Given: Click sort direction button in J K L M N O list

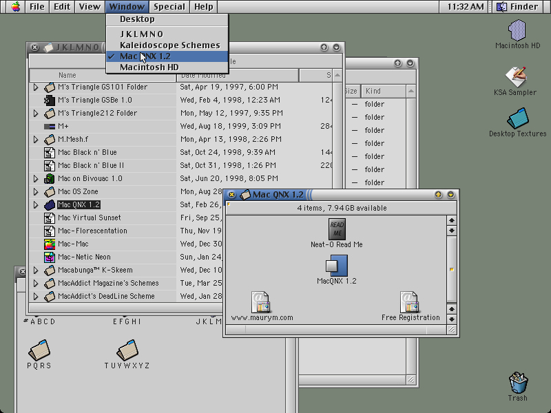Looking at the screenshot, I should (337, 75).
